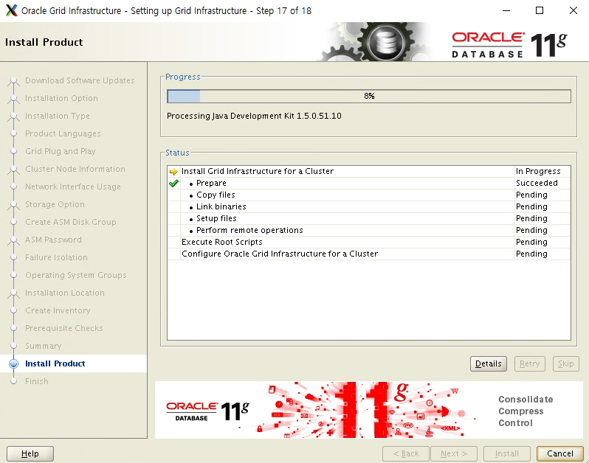
Task: Select Installation Location step in sidebar
Action: [65, 293]
